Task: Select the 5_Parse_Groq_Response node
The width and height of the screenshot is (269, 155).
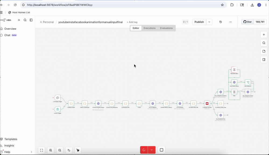Action: (x=112, y=104)
